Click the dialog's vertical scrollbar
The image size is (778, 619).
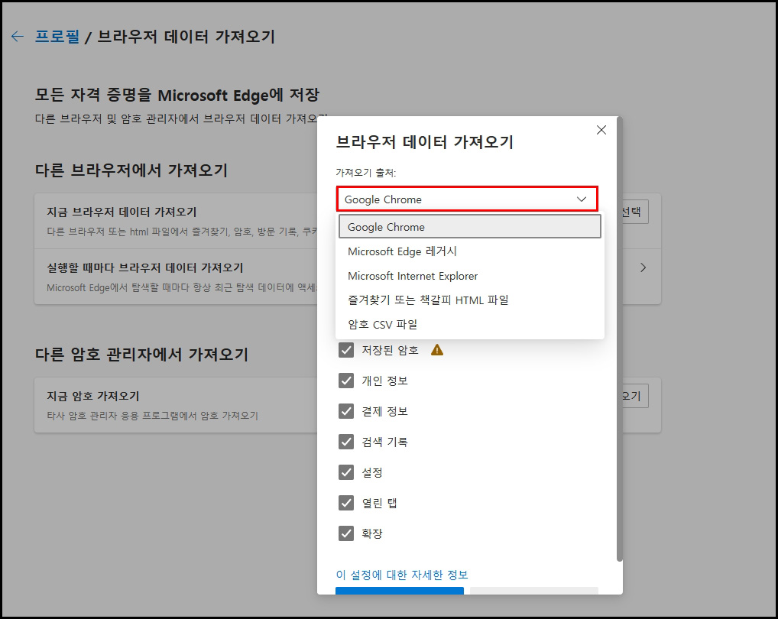[x=619, y=339]
